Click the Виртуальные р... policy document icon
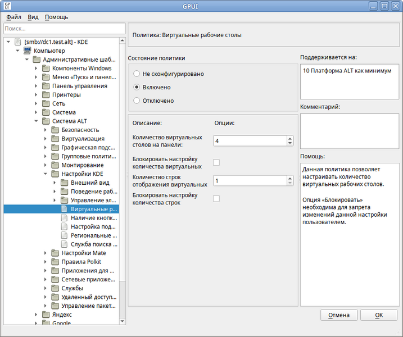 [64, 209]
